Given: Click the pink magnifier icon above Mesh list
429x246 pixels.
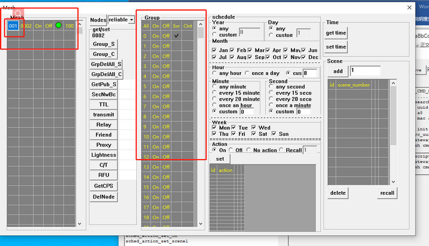Looking at the screenshot, I should pos(18,13).
